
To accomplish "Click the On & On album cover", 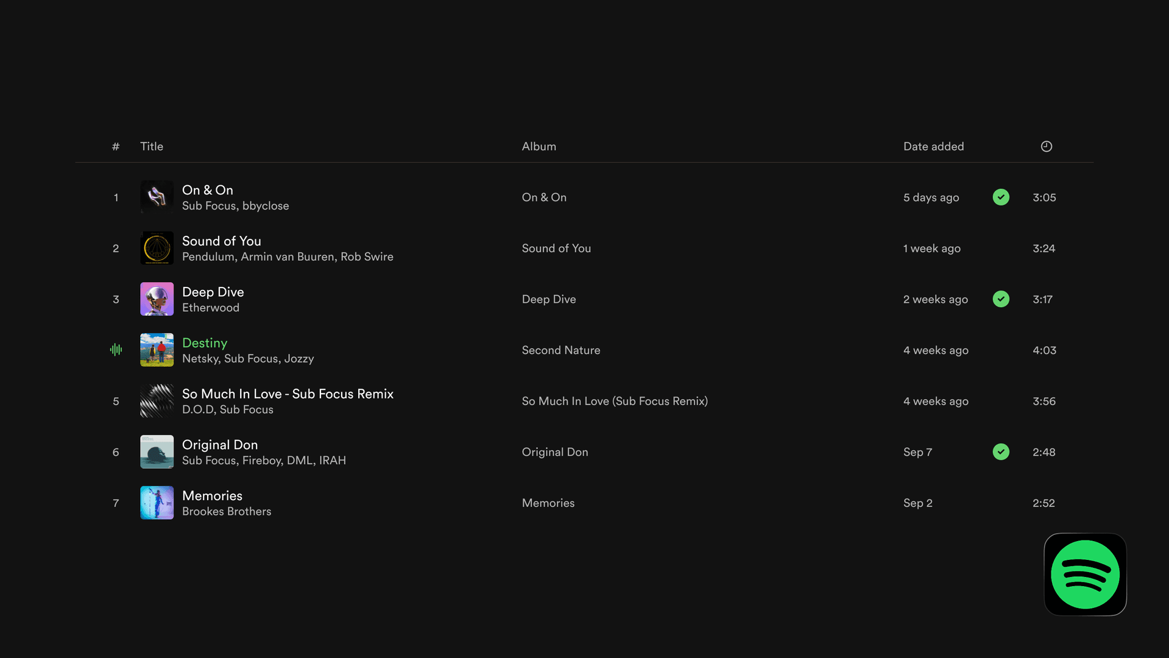I will pos(157,197).
